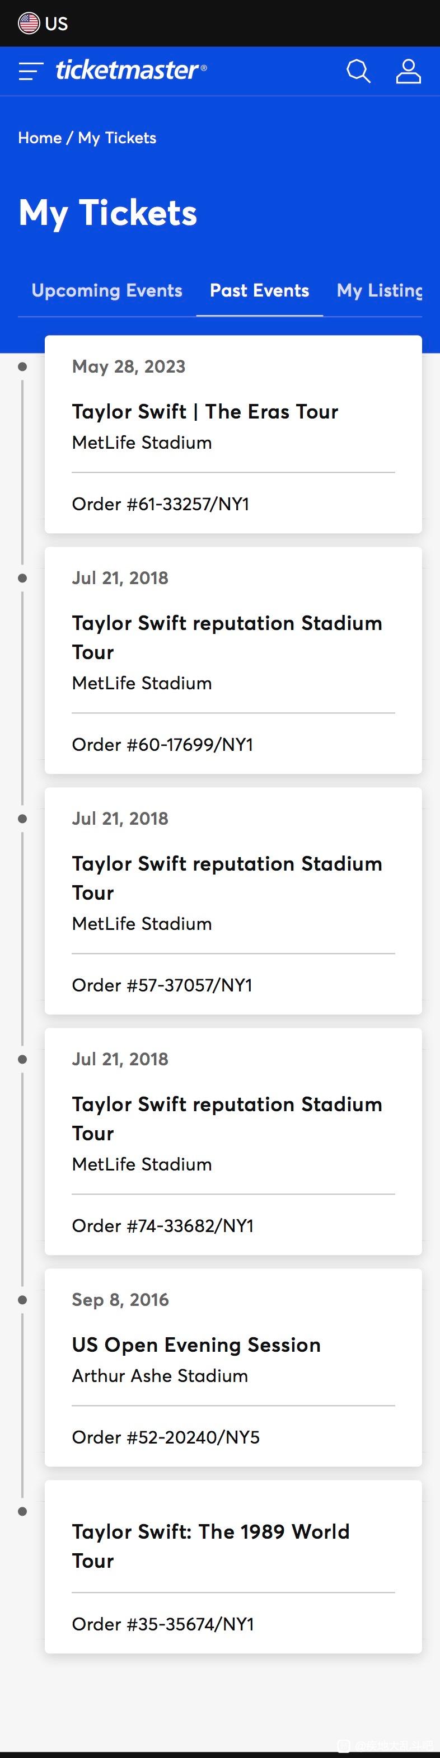Open order #52-20240/NY5
This screenshot has height=1758, width=440.
tap(166, 1437)
